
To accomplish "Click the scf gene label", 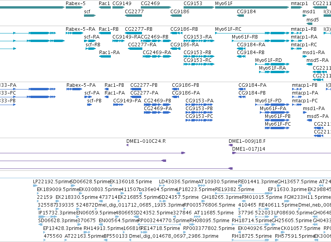I will tap(87, 11).
